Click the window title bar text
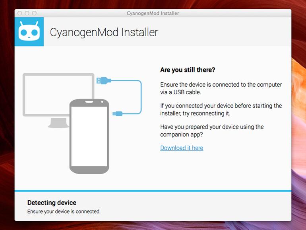The width and height of the screenshot is (306, 230). pos(153,13)
